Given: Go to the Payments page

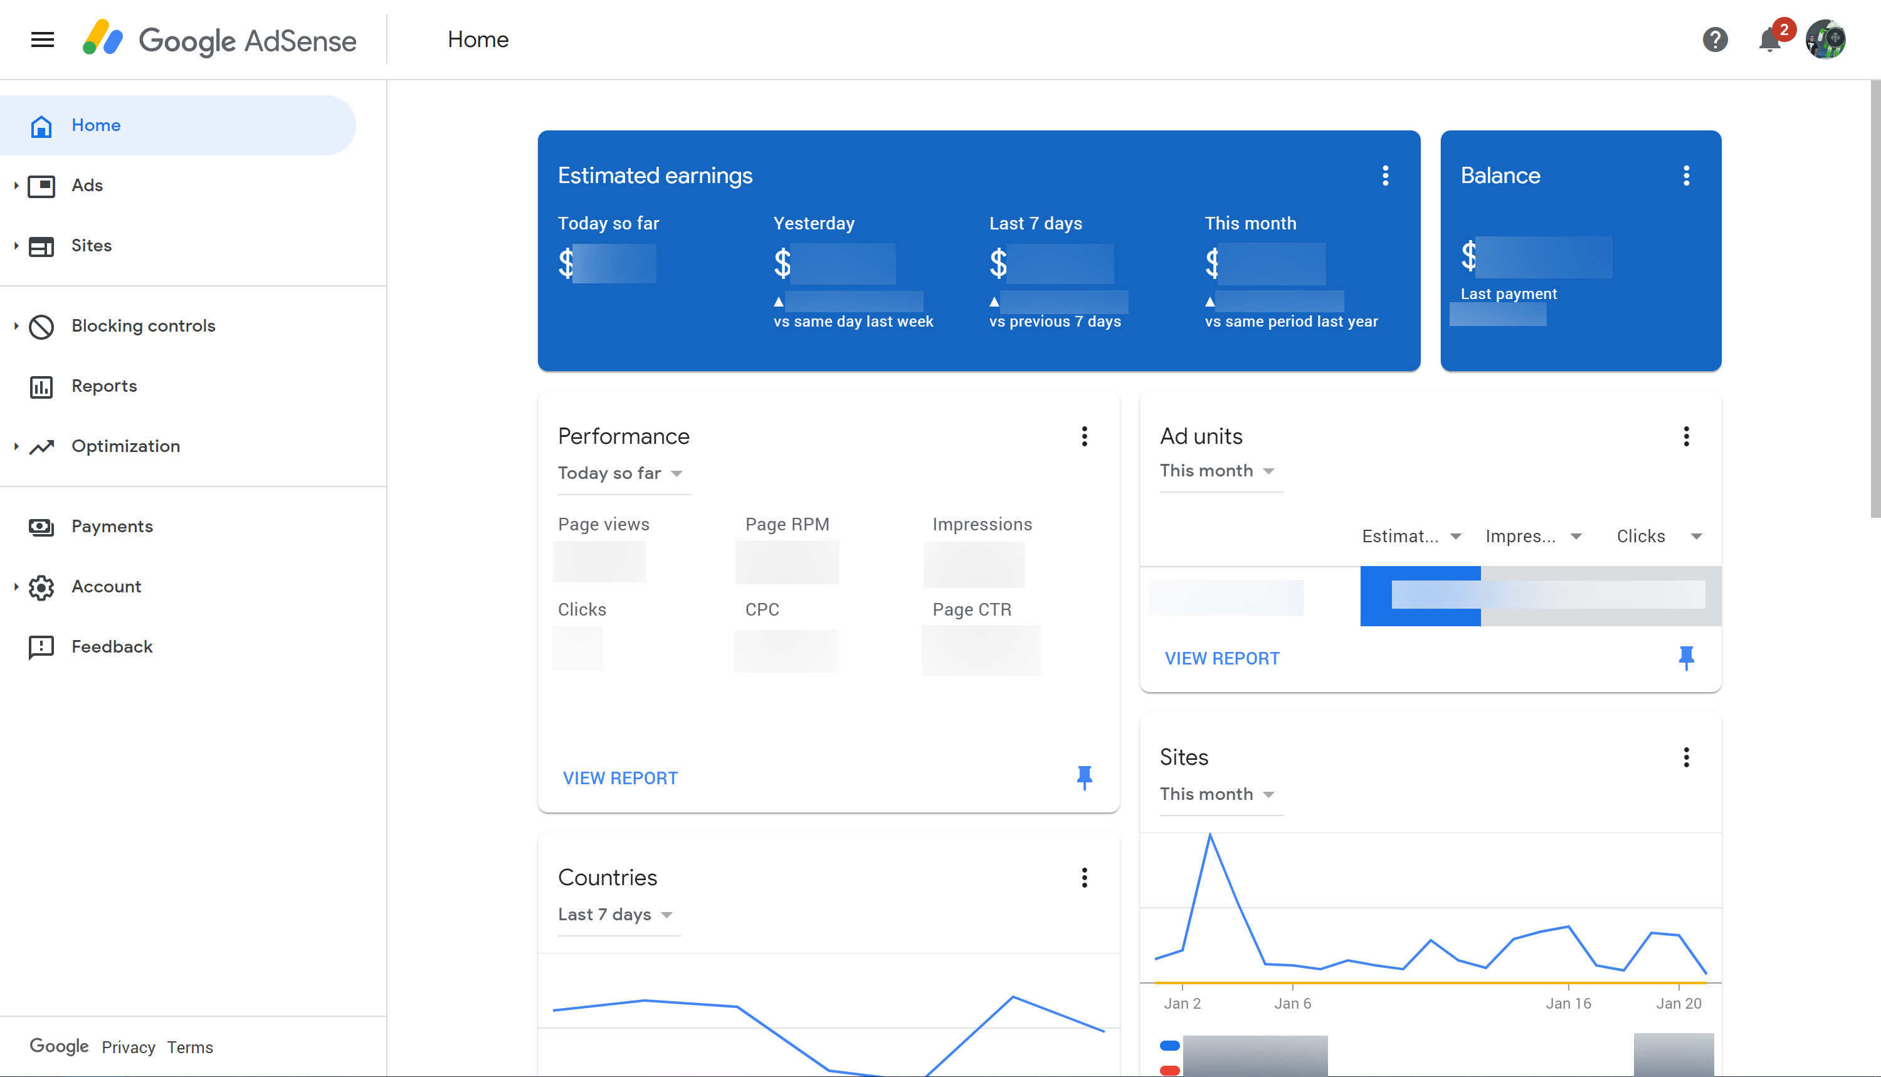Looking at the screenshot, I should click(x=112, y=526).
